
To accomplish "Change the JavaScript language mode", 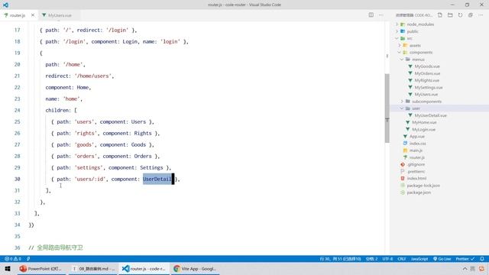I will (x=419, y=259).
